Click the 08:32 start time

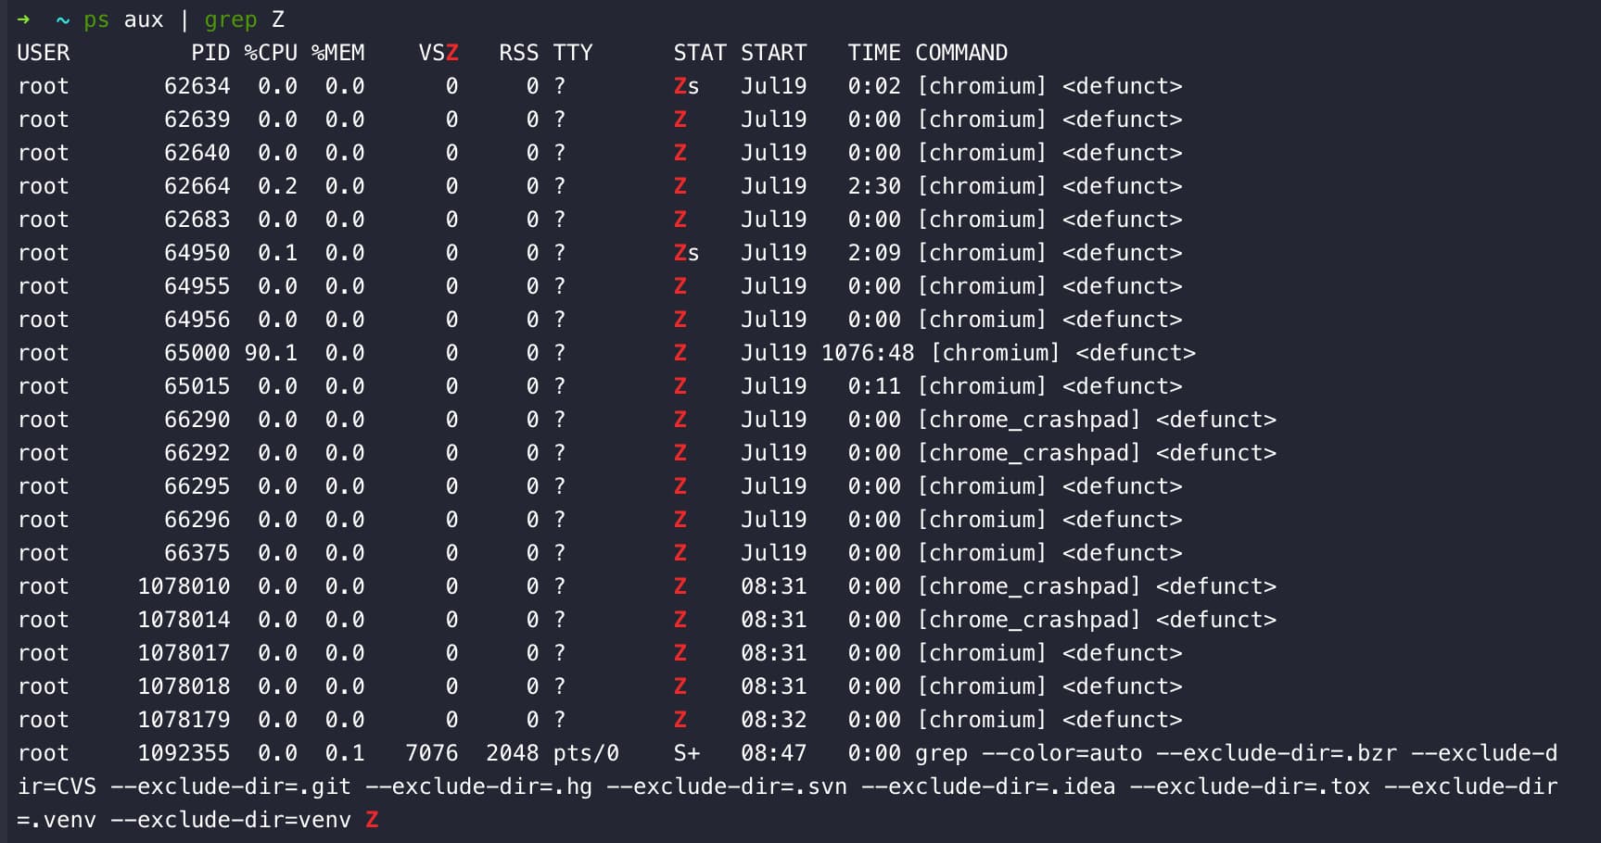tap(773, 720)
